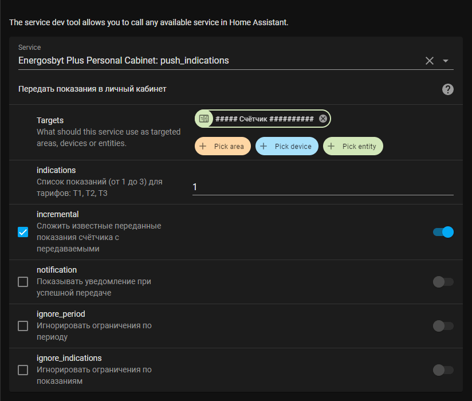The image size is (472, 401).
Task: Open the Service dropdown arrow
Action: (x=446, y=61)
